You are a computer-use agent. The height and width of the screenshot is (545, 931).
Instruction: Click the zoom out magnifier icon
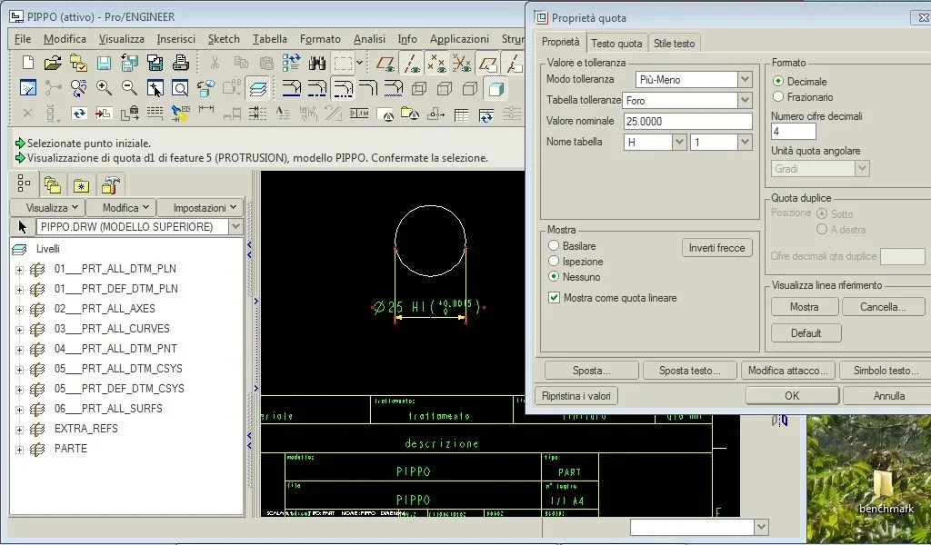[x=129, y=88]
